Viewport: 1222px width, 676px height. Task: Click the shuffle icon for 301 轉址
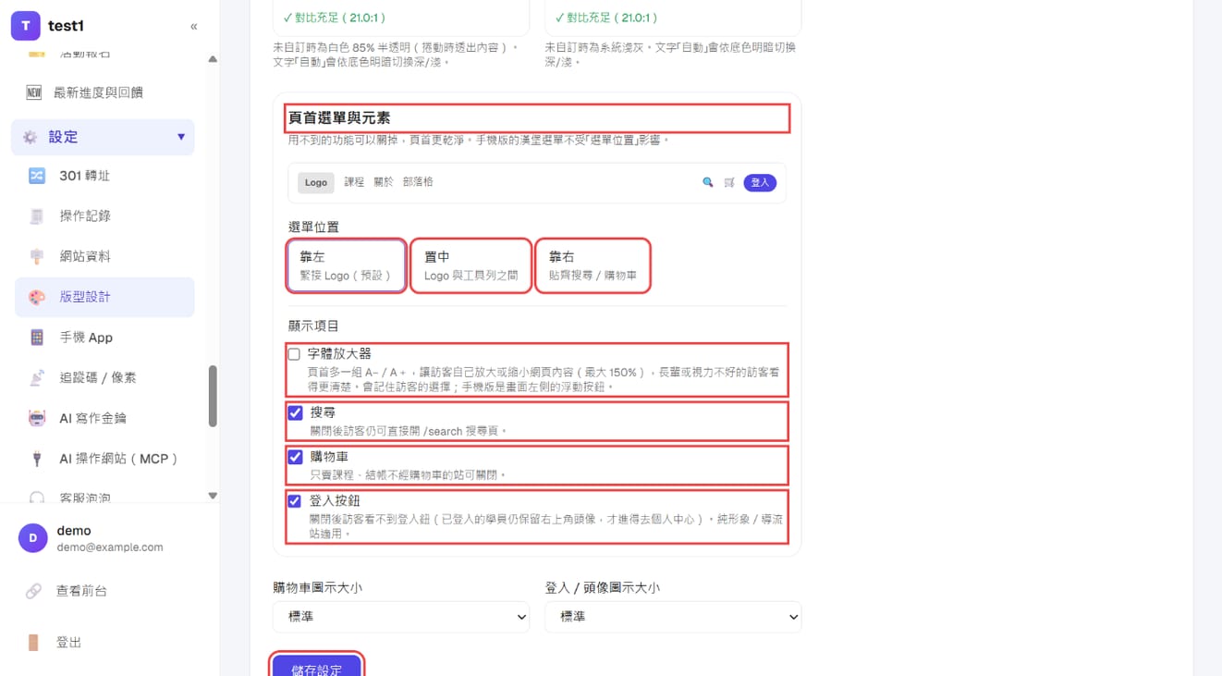pos(37,176)
